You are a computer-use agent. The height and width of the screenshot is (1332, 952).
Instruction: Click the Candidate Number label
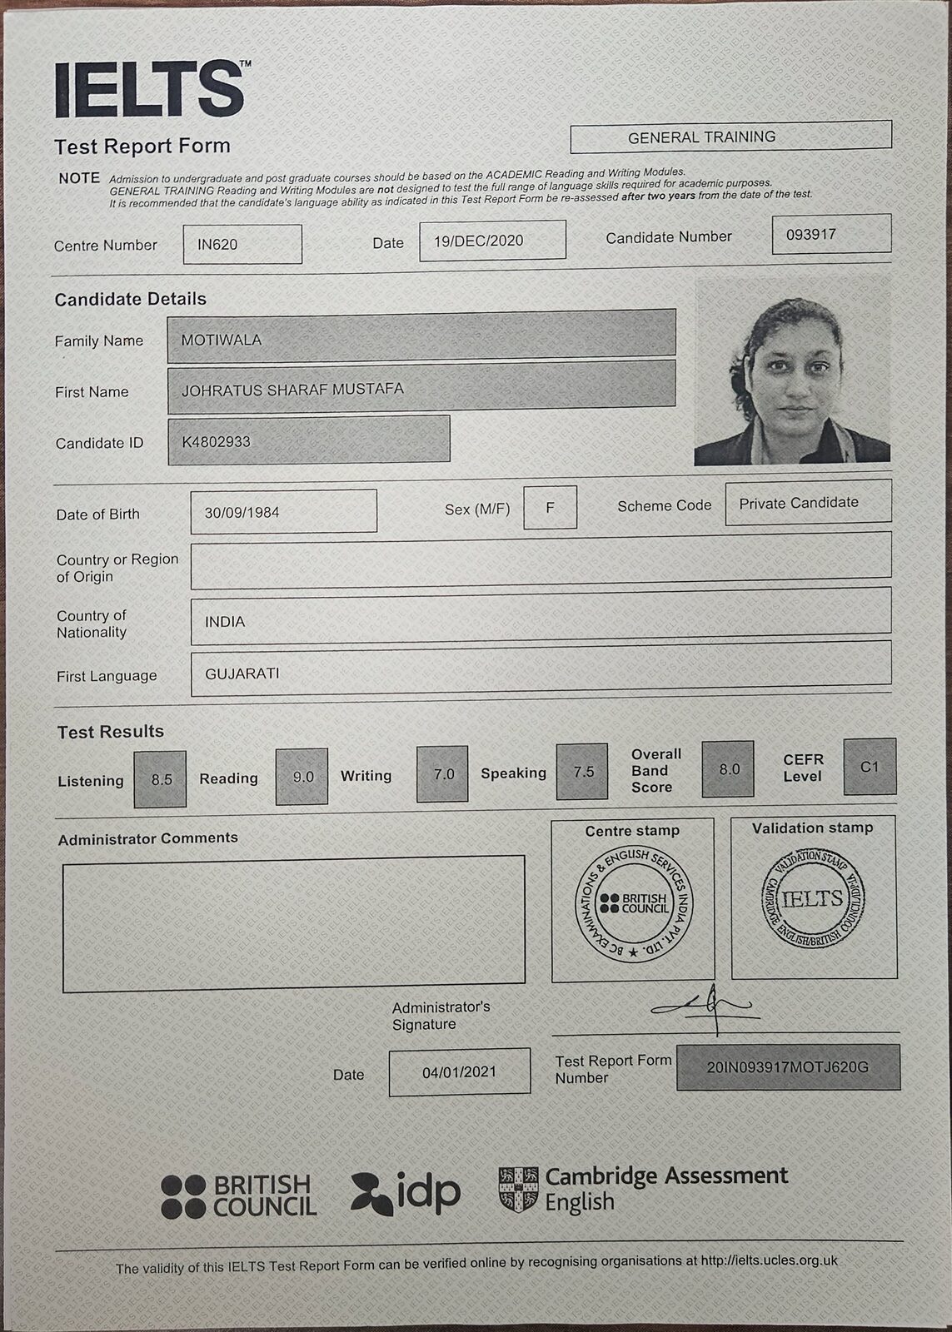(x=669, y=237)
